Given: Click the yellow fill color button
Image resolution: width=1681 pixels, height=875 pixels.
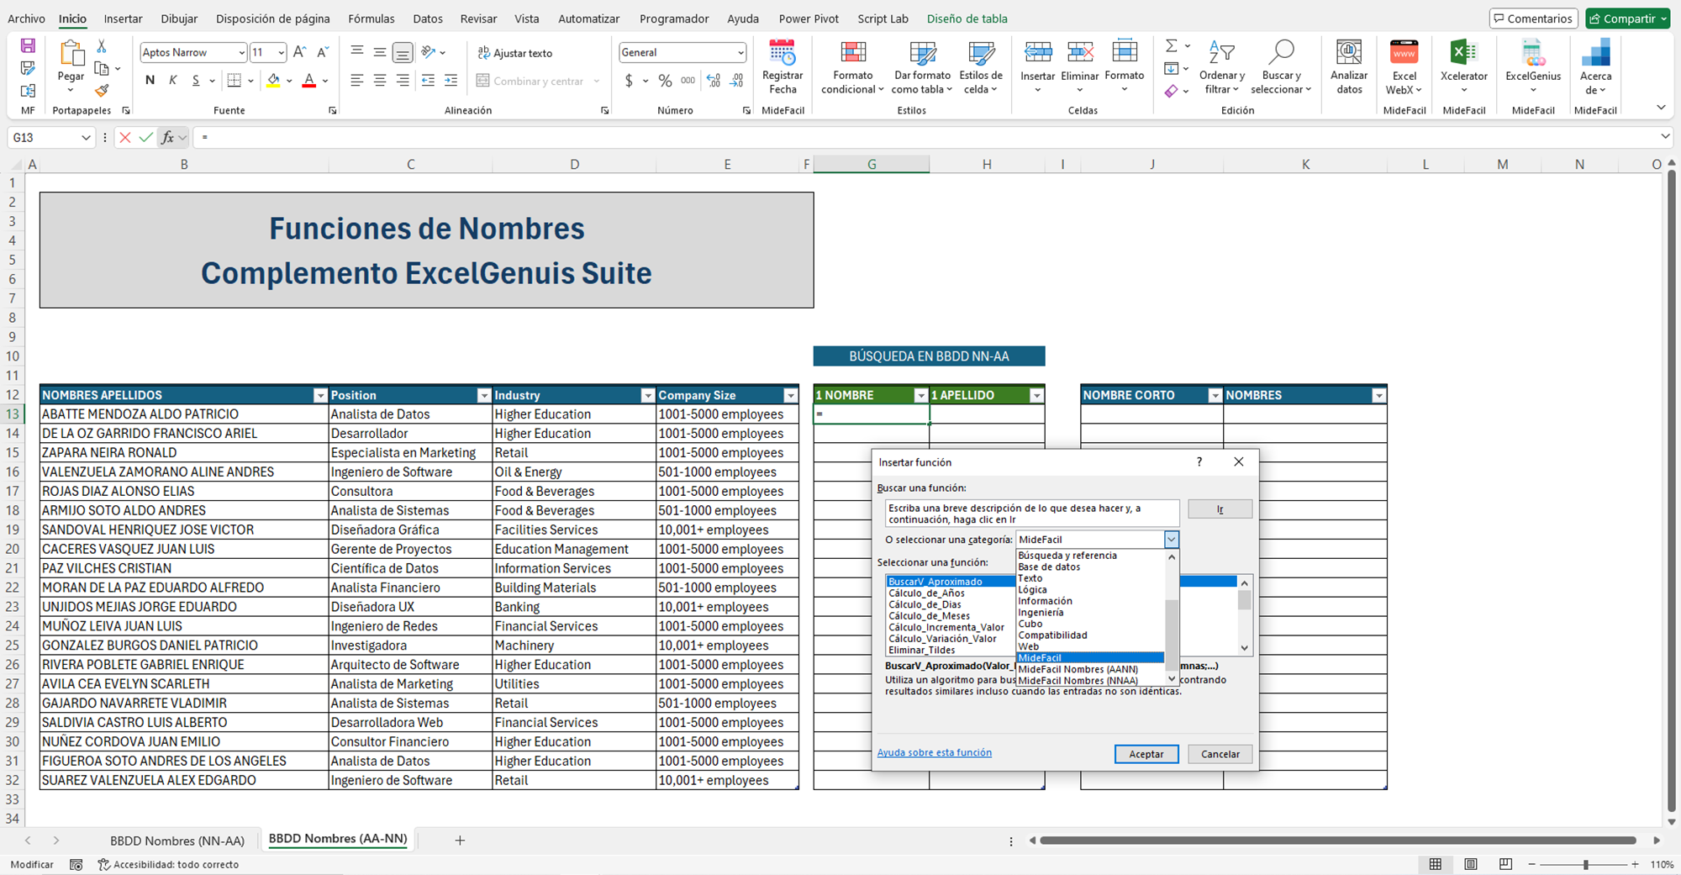Looking at the screenshot, I should coord(273,81).
